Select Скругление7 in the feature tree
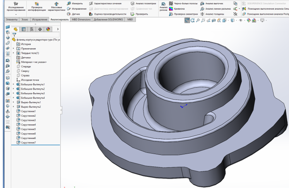The image size is (289, 188). pos(29,142)
